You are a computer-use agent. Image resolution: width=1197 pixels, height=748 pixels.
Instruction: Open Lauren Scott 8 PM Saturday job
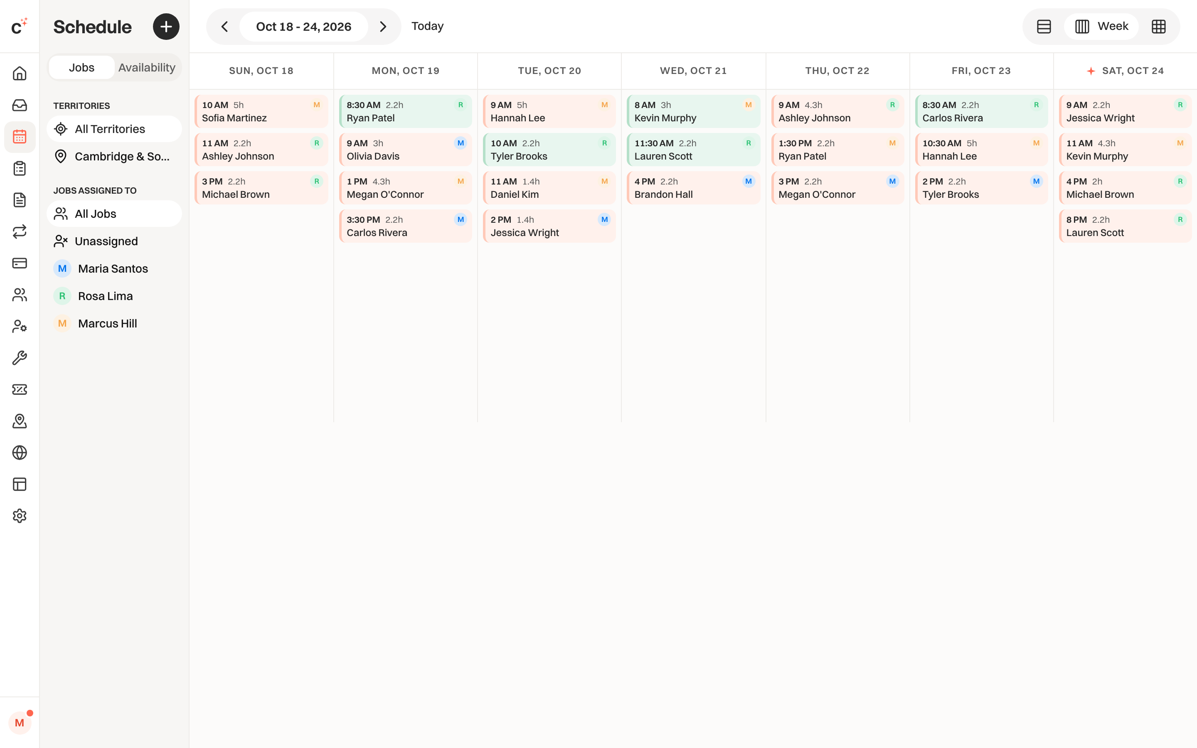pos(1125,226)
